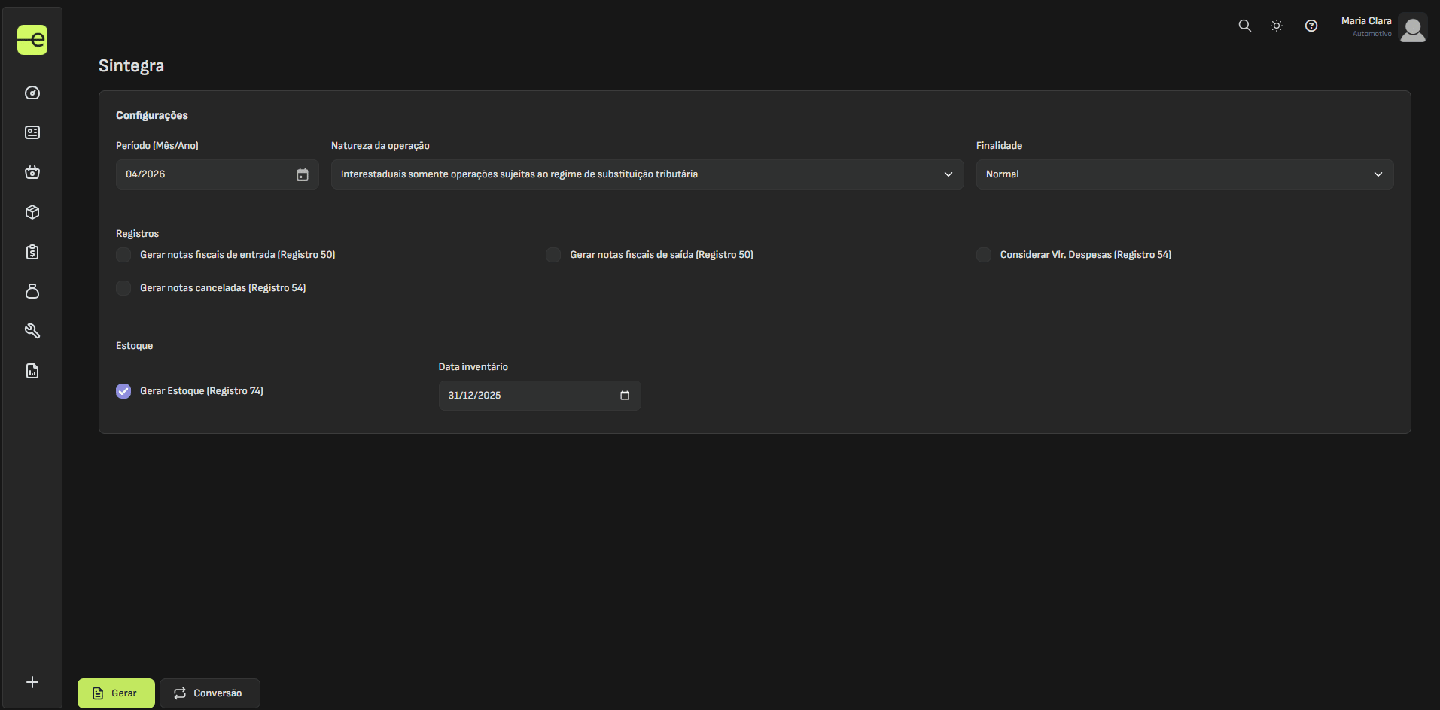Open the reports chart icon in sidebar
1440x710 pixels.
coord(32,371)
